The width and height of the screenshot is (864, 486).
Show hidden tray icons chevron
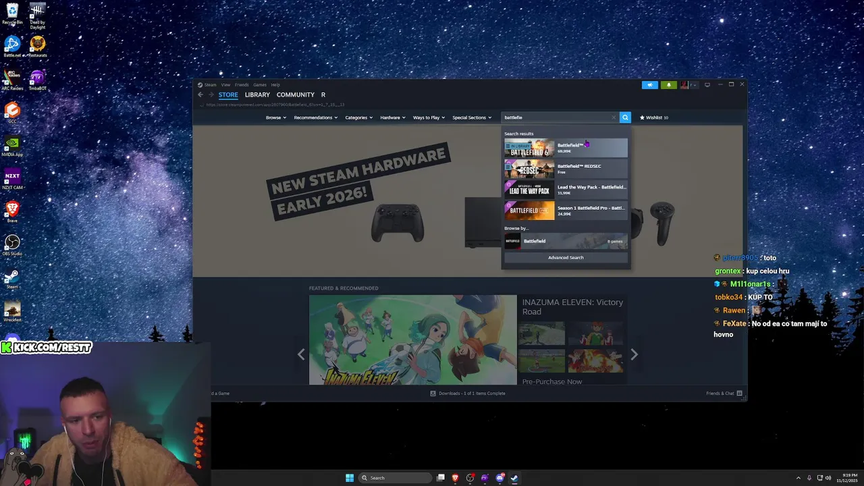tap(798, 478)
